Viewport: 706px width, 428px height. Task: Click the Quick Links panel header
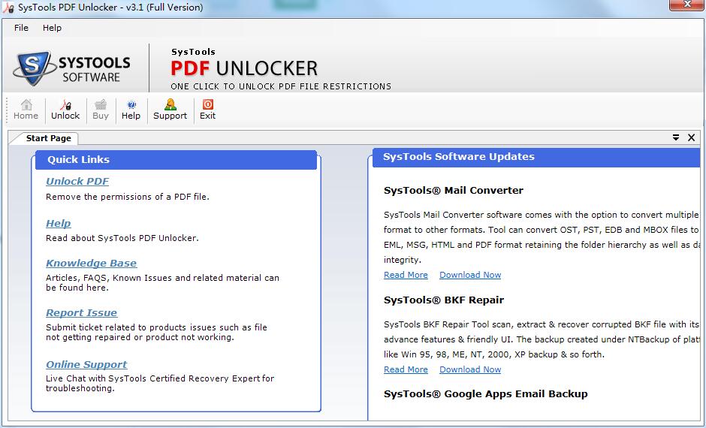pyautogui.click(x=176, y=160)
